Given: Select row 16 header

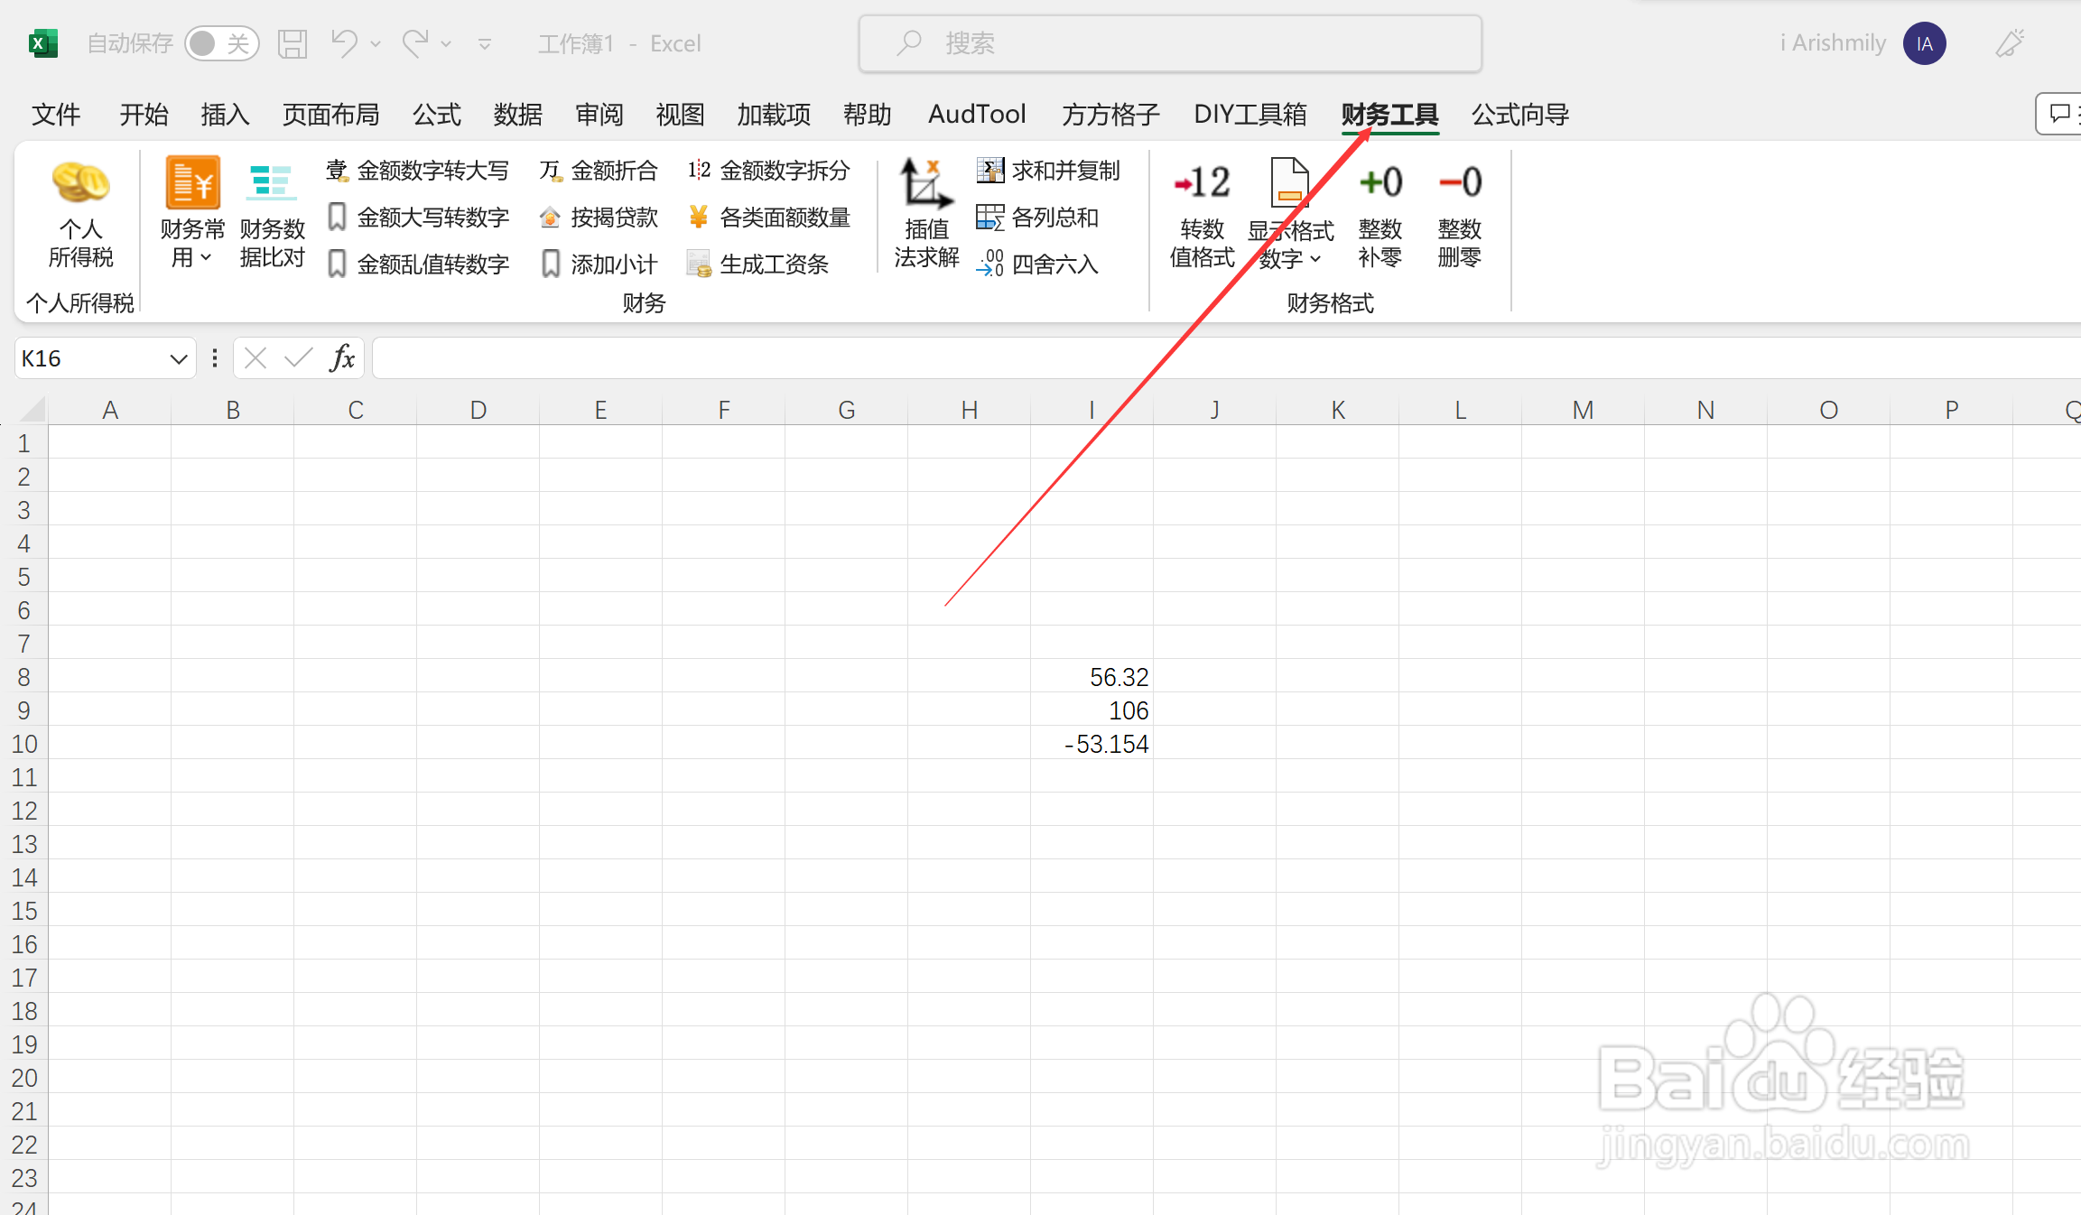Looking at the screenshot, I should tap(24, 944).
